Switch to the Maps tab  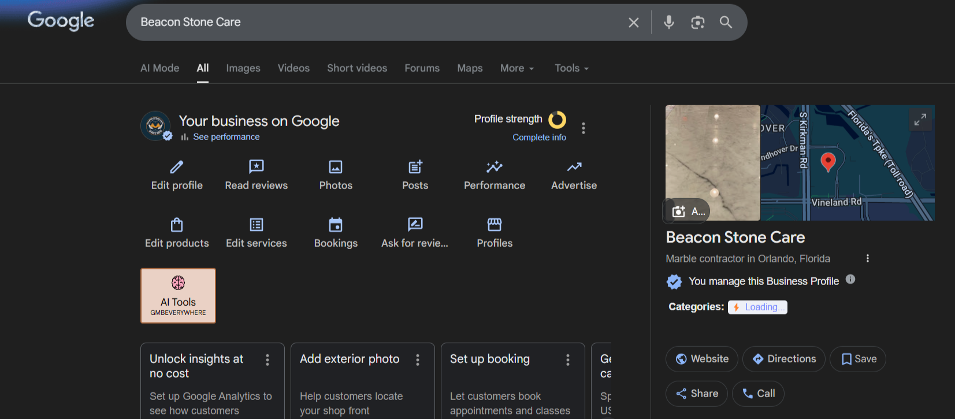[x=470, y=68]
